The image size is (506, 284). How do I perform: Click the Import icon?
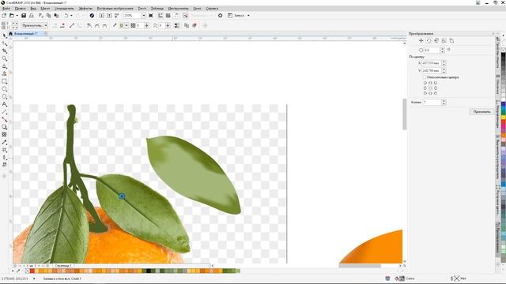[102, 16]
